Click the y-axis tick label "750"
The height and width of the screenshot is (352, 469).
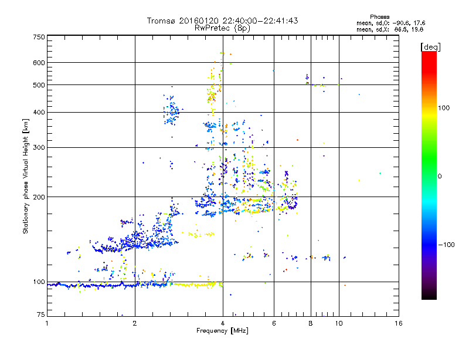point(39,37)
